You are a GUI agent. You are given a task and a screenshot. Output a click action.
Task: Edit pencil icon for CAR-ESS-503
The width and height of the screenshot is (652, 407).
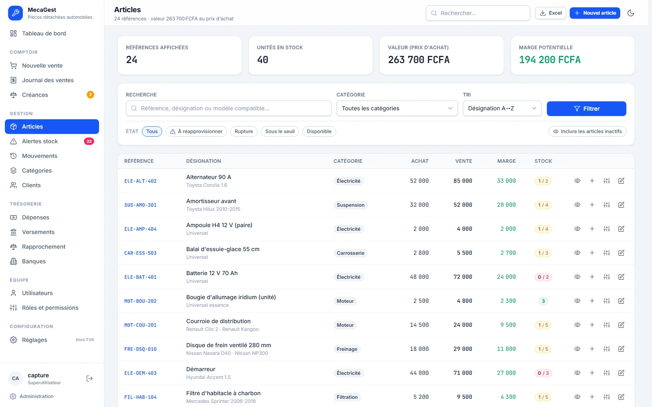tap(621, 253)
